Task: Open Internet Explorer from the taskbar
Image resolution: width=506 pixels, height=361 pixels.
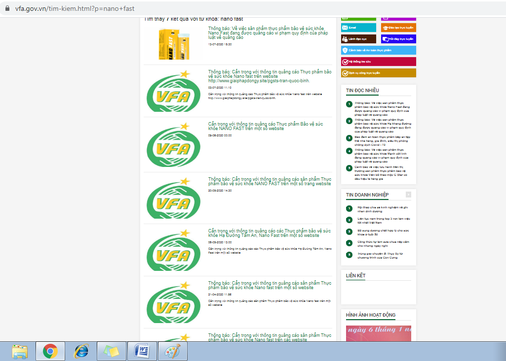Action: coord(80,351)
